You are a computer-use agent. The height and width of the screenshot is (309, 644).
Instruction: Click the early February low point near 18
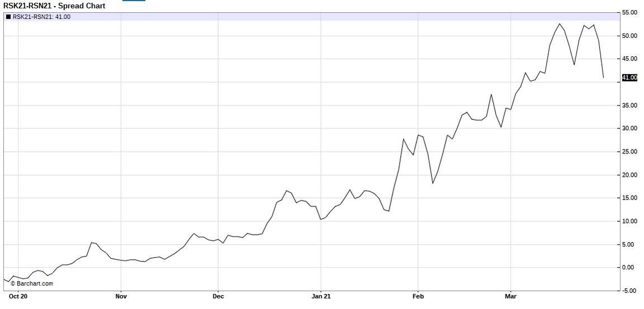pyautogui.click(x=433, y=183)
